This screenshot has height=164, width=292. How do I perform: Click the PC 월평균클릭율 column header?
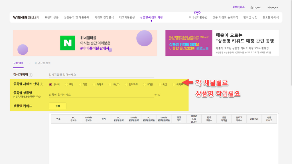149,119
